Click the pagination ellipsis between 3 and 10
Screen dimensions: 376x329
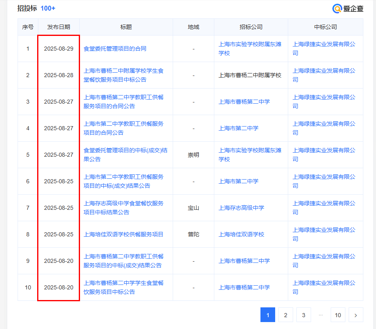coord(321,315)
